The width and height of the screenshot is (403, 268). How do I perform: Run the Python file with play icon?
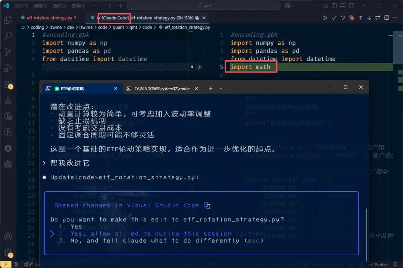click(x=325, y=18)
